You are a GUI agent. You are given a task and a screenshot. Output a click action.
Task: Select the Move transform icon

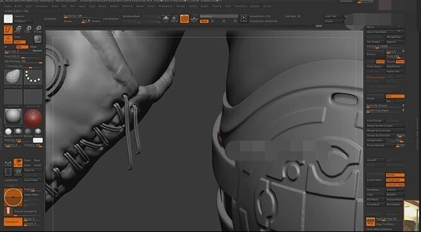pos(18,30)
